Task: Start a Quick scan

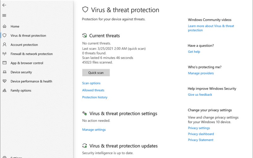Action: click(x=96, y=73)
